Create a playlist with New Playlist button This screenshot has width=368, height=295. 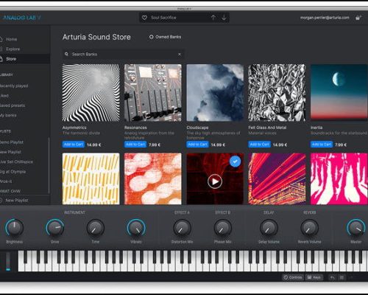tap(17, 201)
